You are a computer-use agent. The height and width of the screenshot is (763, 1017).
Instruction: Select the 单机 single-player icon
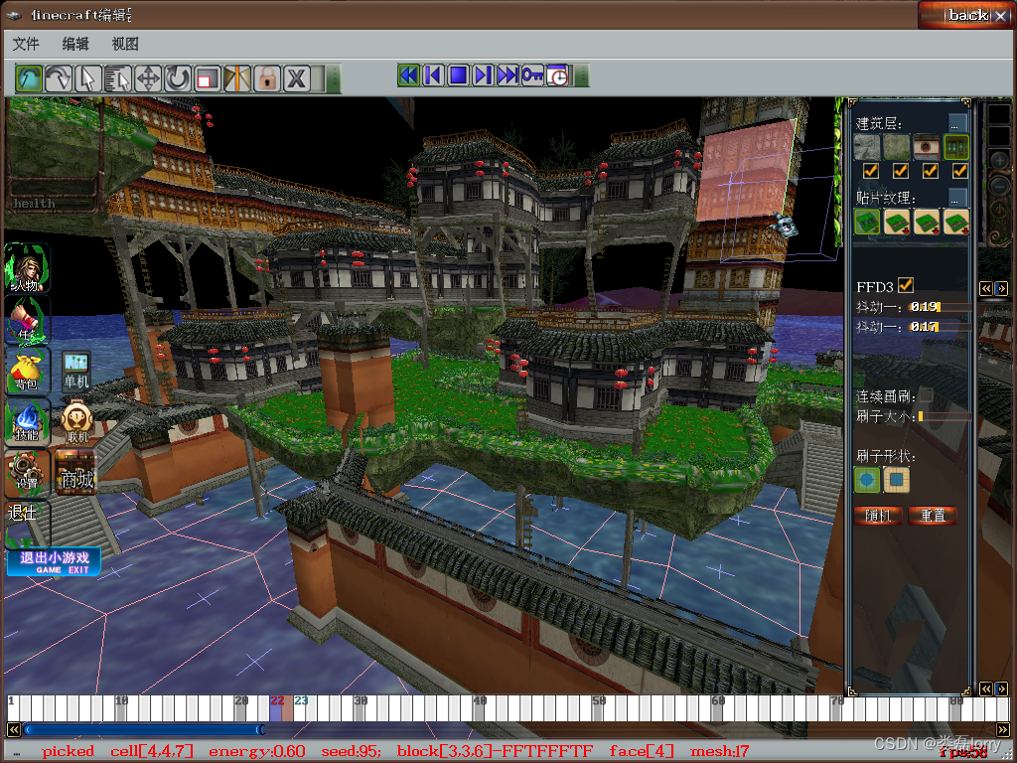coord(76,371)
